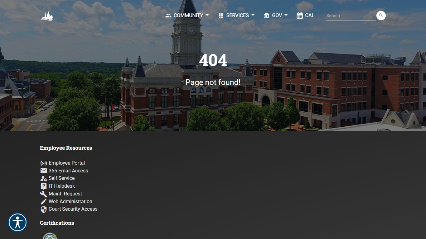Expand the GOV dropdown menu
Image resolution: width=426 pixels, height=239 pixels.
coord(276,16)
